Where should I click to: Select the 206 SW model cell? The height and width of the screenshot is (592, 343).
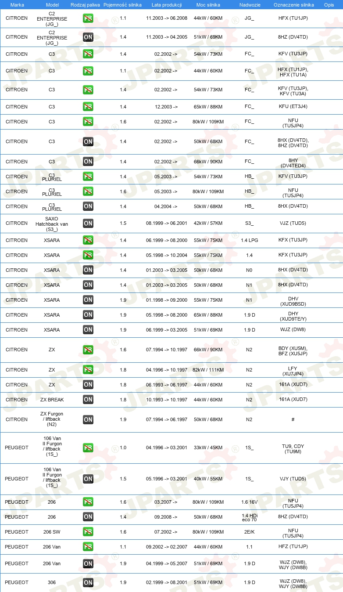(52, 532)
